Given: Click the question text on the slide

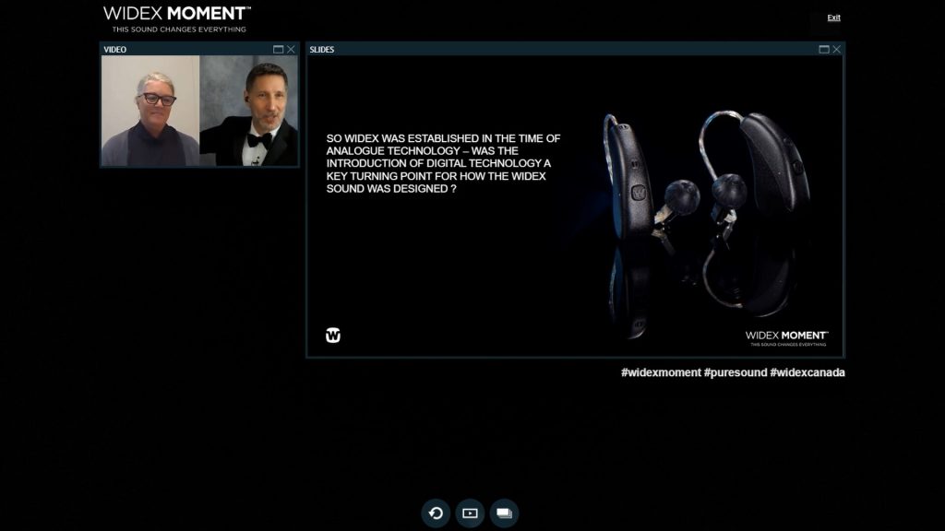Looking at the screenshot, I should [441, 166].
